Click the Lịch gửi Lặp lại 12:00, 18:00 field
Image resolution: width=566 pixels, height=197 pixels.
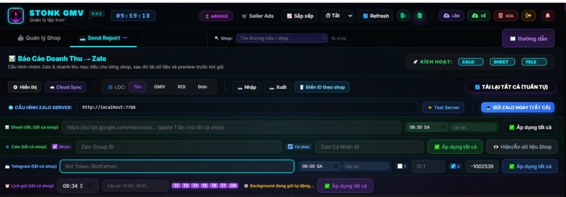tap(135, 186)
